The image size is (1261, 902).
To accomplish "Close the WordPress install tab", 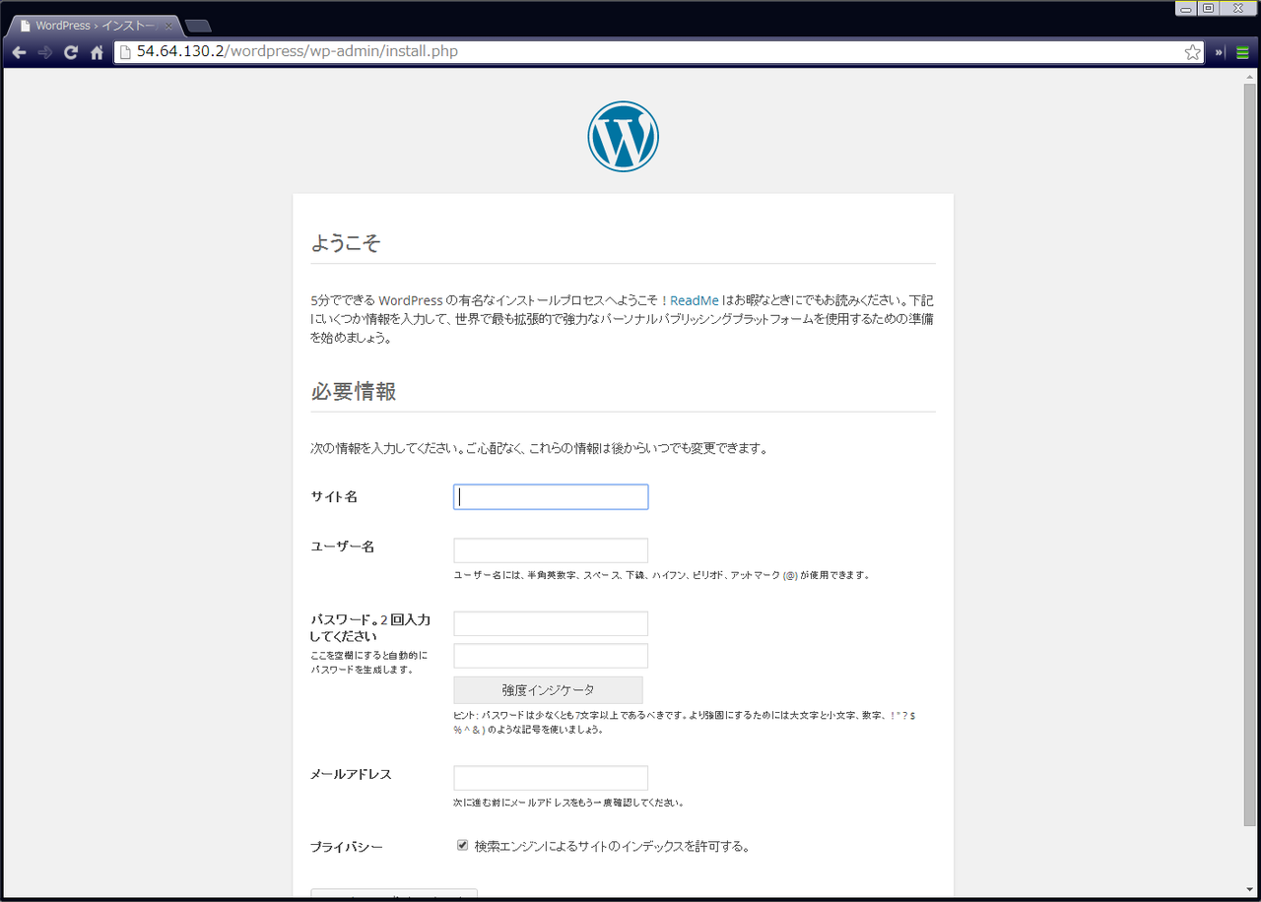I will 168,26.
